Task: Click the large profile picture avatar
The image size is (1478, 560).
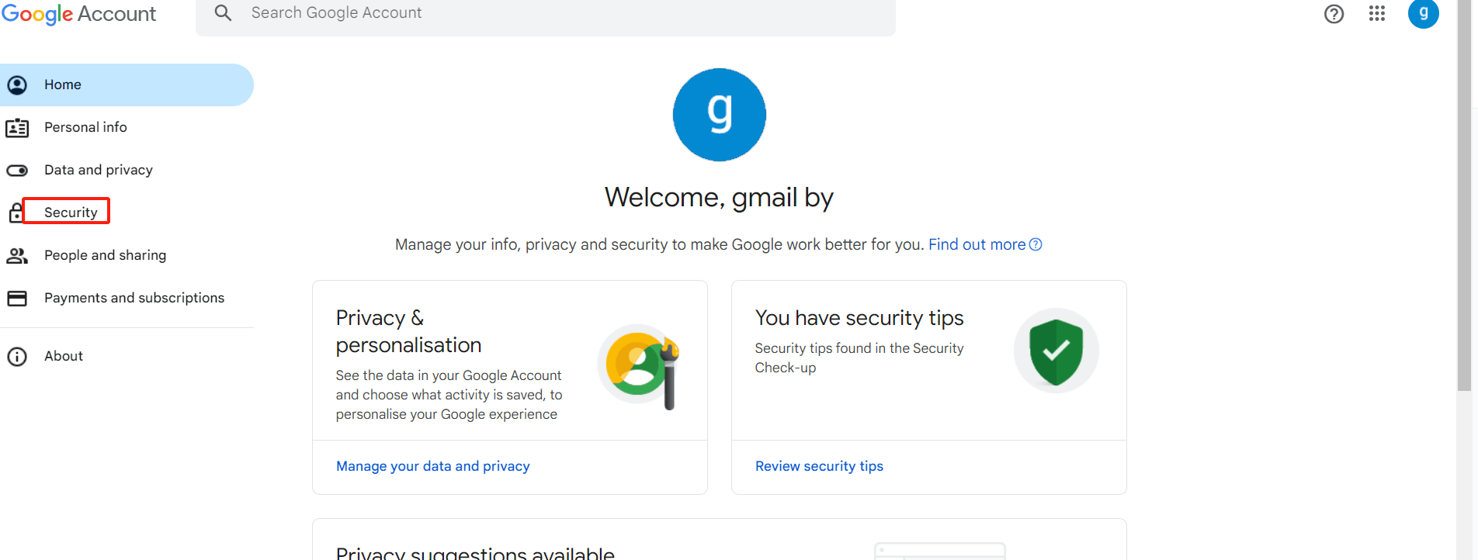Action: click(719, 115)
